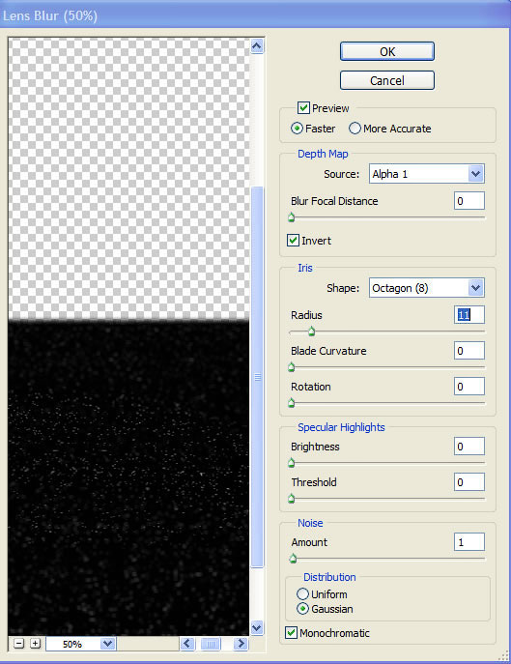The height and width of the screenshot is (664, 511).
Task: Click the zoom in plus icon
Action: click(x=36, y=644)
